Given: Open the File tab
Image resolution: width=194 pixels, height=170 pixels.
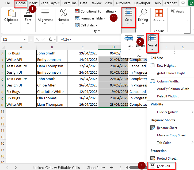Looking at the screenshot, I should 7,3.
